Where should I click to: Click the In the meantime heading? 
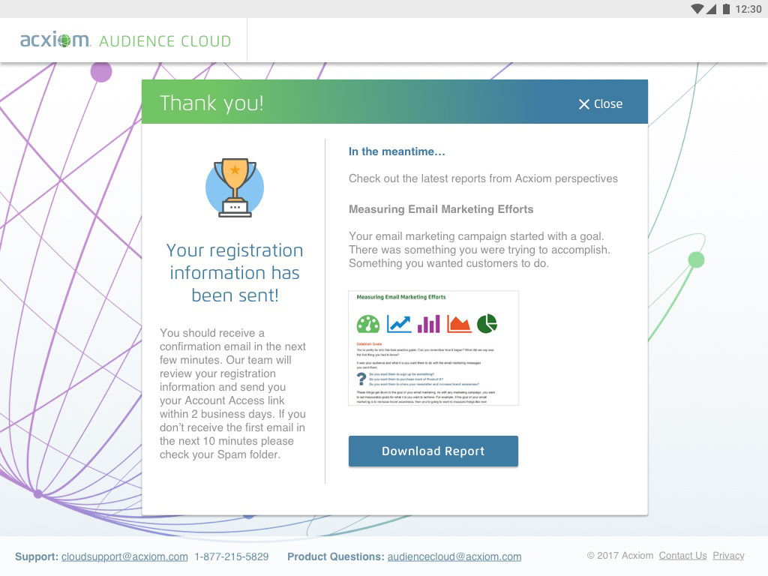click(x=397, y=151)
